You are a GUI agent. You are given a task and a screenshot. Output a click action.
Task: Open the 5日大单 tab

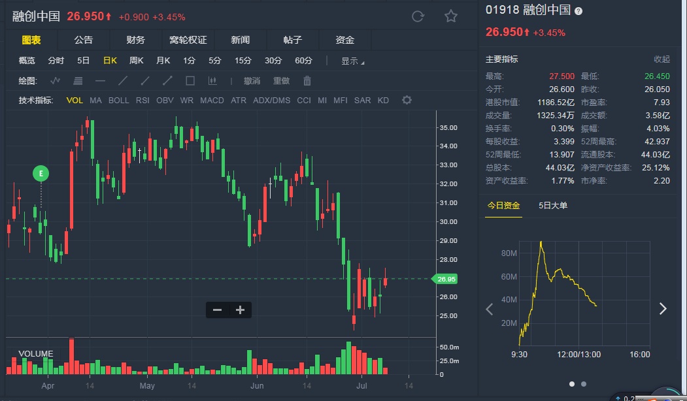[553, 206]
